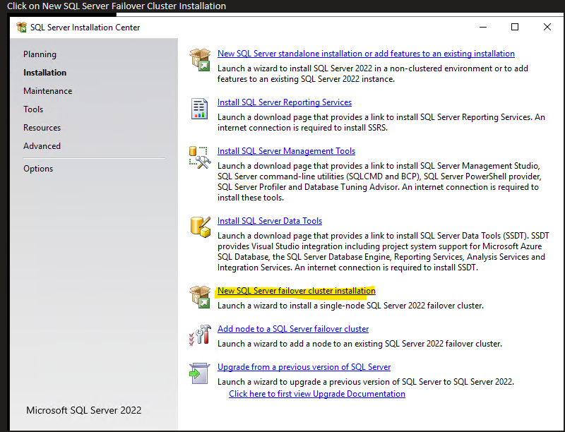Click the Data Tools yellow cylinder icon
The image size is (565, 432).
click(x=201, y=227)
